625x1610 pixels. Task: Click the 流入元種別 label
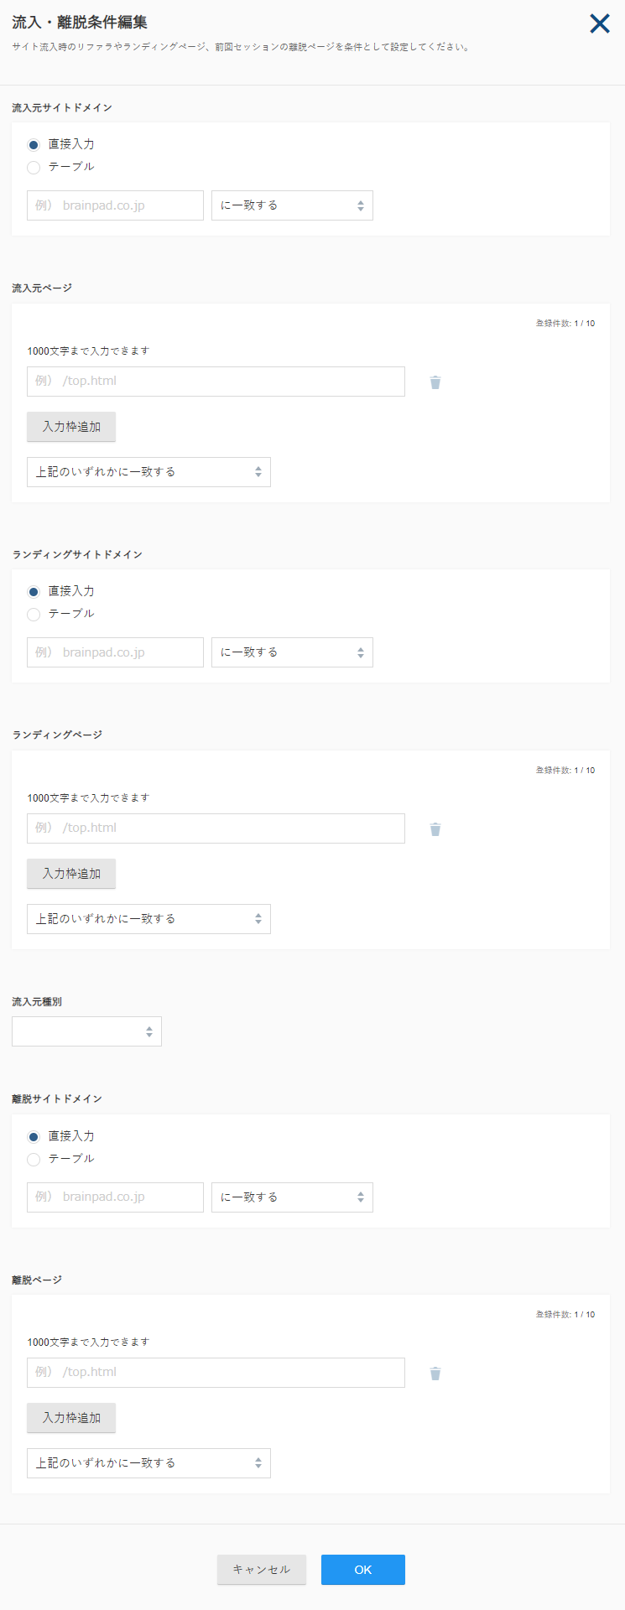pyautogui.click(x=37, y=1002)
